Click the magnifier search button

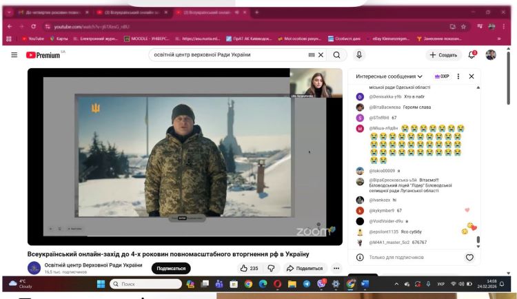pos(336,55)
